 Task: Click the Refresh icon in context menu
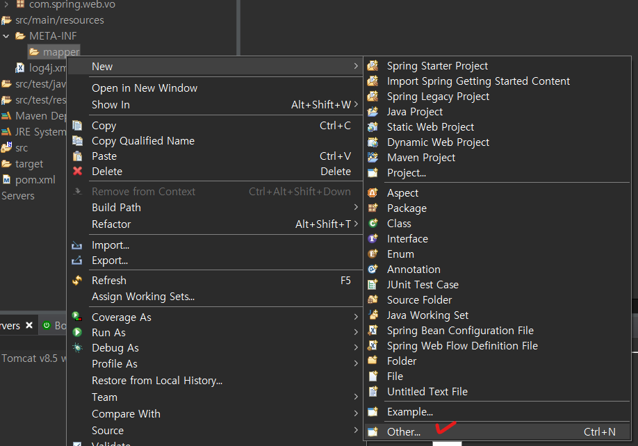pyautogui.click(x=77, y=281)
